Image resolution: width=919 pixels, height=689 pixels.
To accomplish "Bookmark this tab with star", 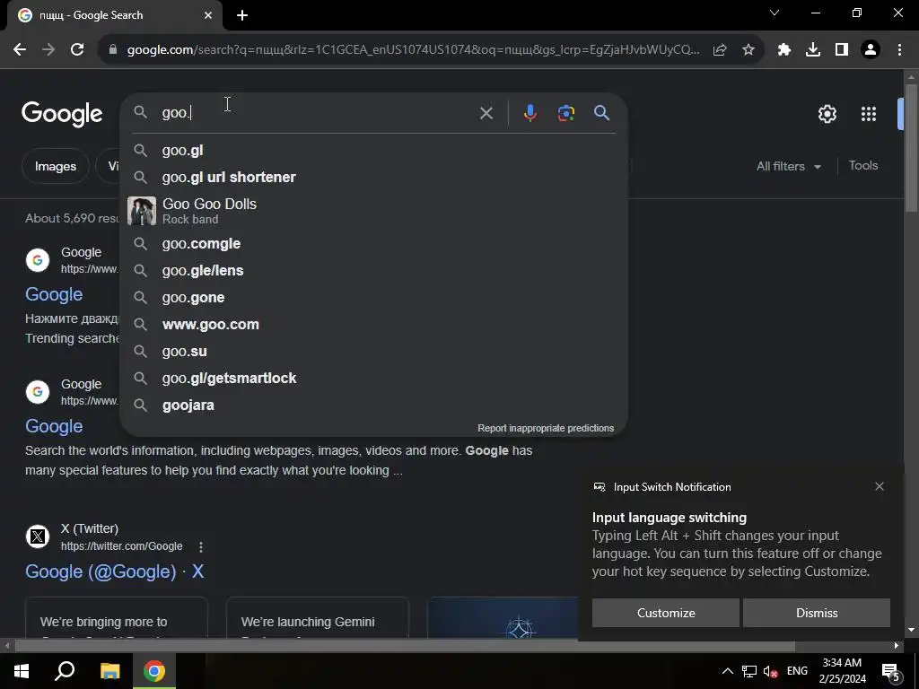I will [748, 50].
